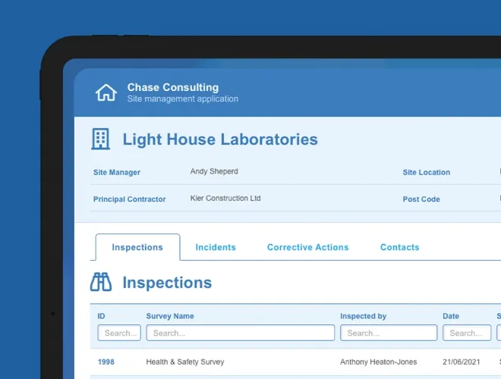Click the Survey Name search field
The width and height of the screenshot is (501, 379).
pos(240,333)
